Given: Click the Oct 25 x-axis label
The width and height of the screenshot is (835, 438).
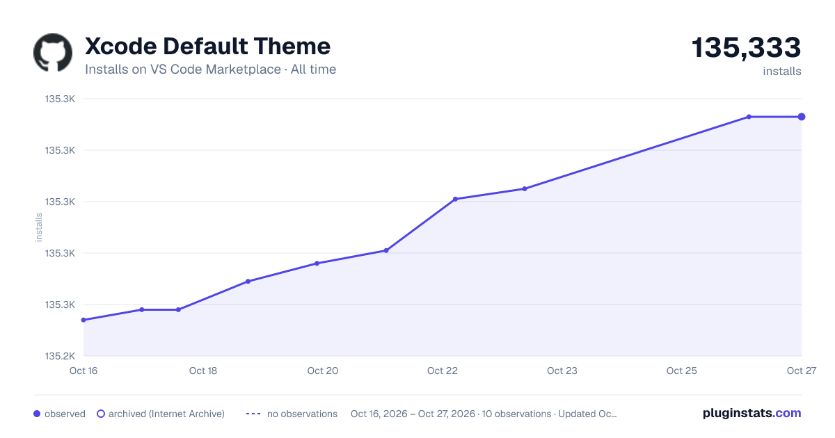Looking at the screenshot, I should [x=682, y=371].
